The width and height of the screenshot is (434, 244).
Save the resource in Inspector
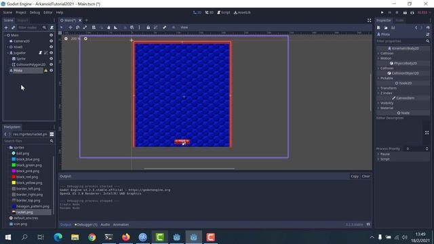[393, 28]
